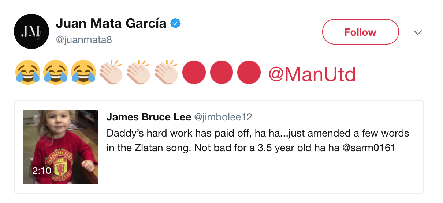This screenshot has height=203, width=443.
Task: Open the tweet options chevron menu
Action: 418,32
